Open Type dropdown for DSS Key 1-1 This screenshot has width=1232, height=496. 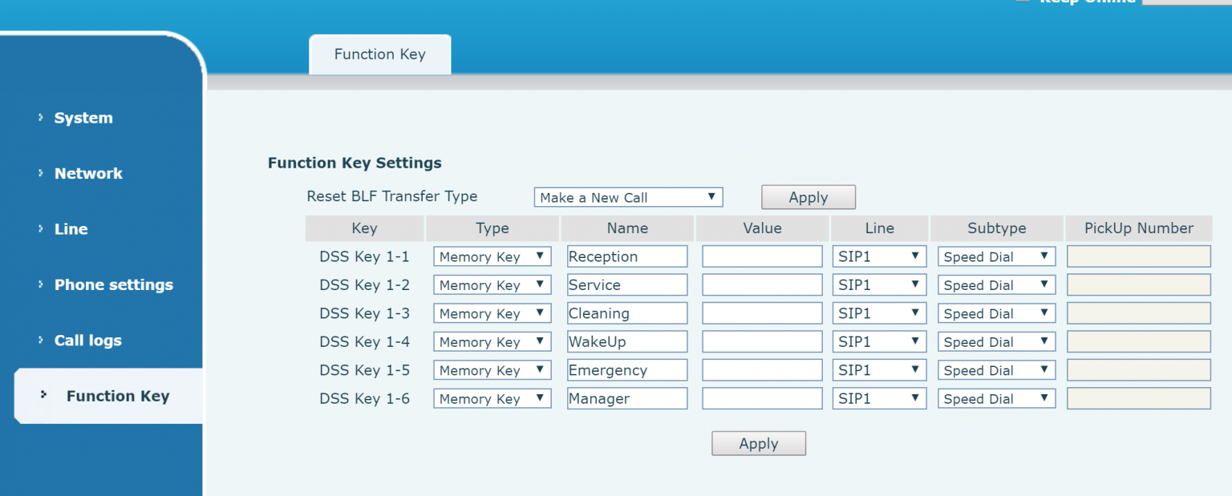coord(492,256)
